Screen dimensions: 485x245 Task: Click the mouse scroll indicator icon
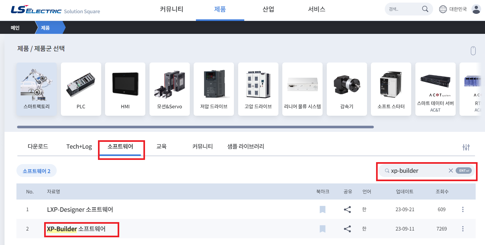tap(473, 51)
